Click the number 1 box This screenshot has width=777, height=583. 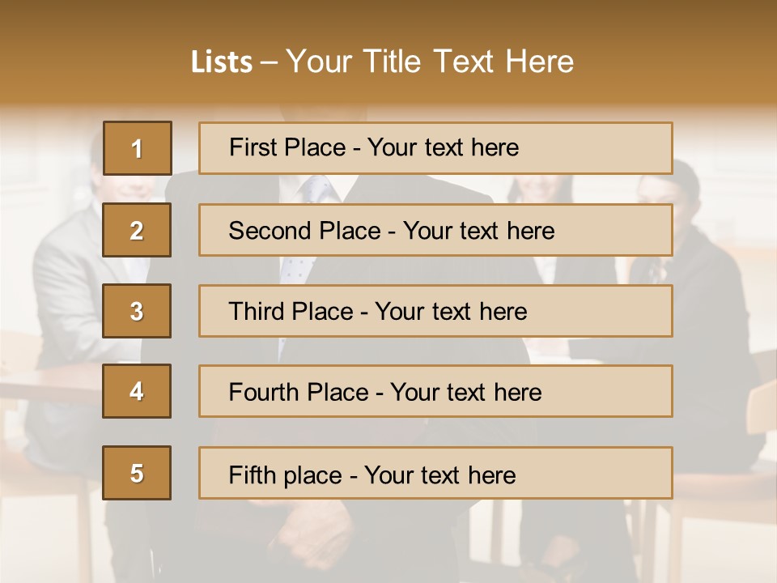pyautogui.click(x=137, y=148)
